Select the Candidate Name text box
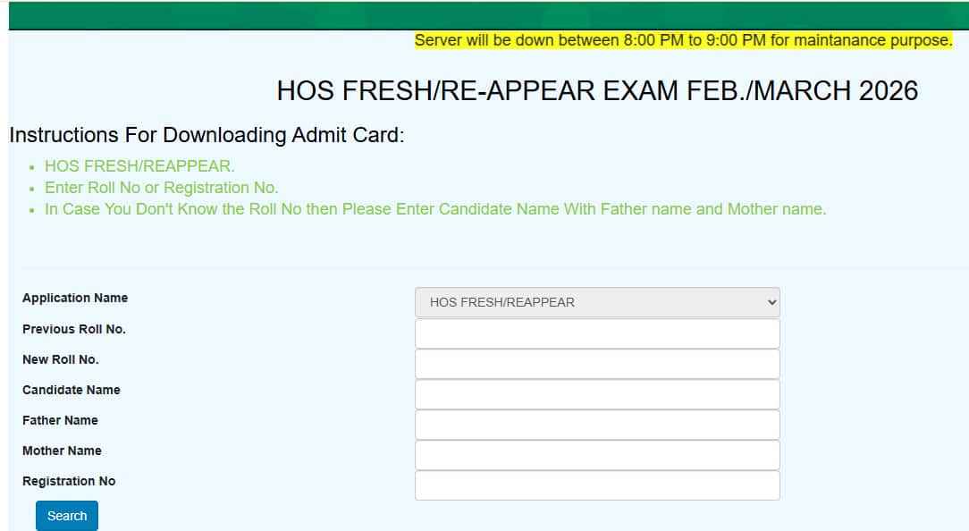Viewport: 969px width, 531px height. click(x=597, y=394)
